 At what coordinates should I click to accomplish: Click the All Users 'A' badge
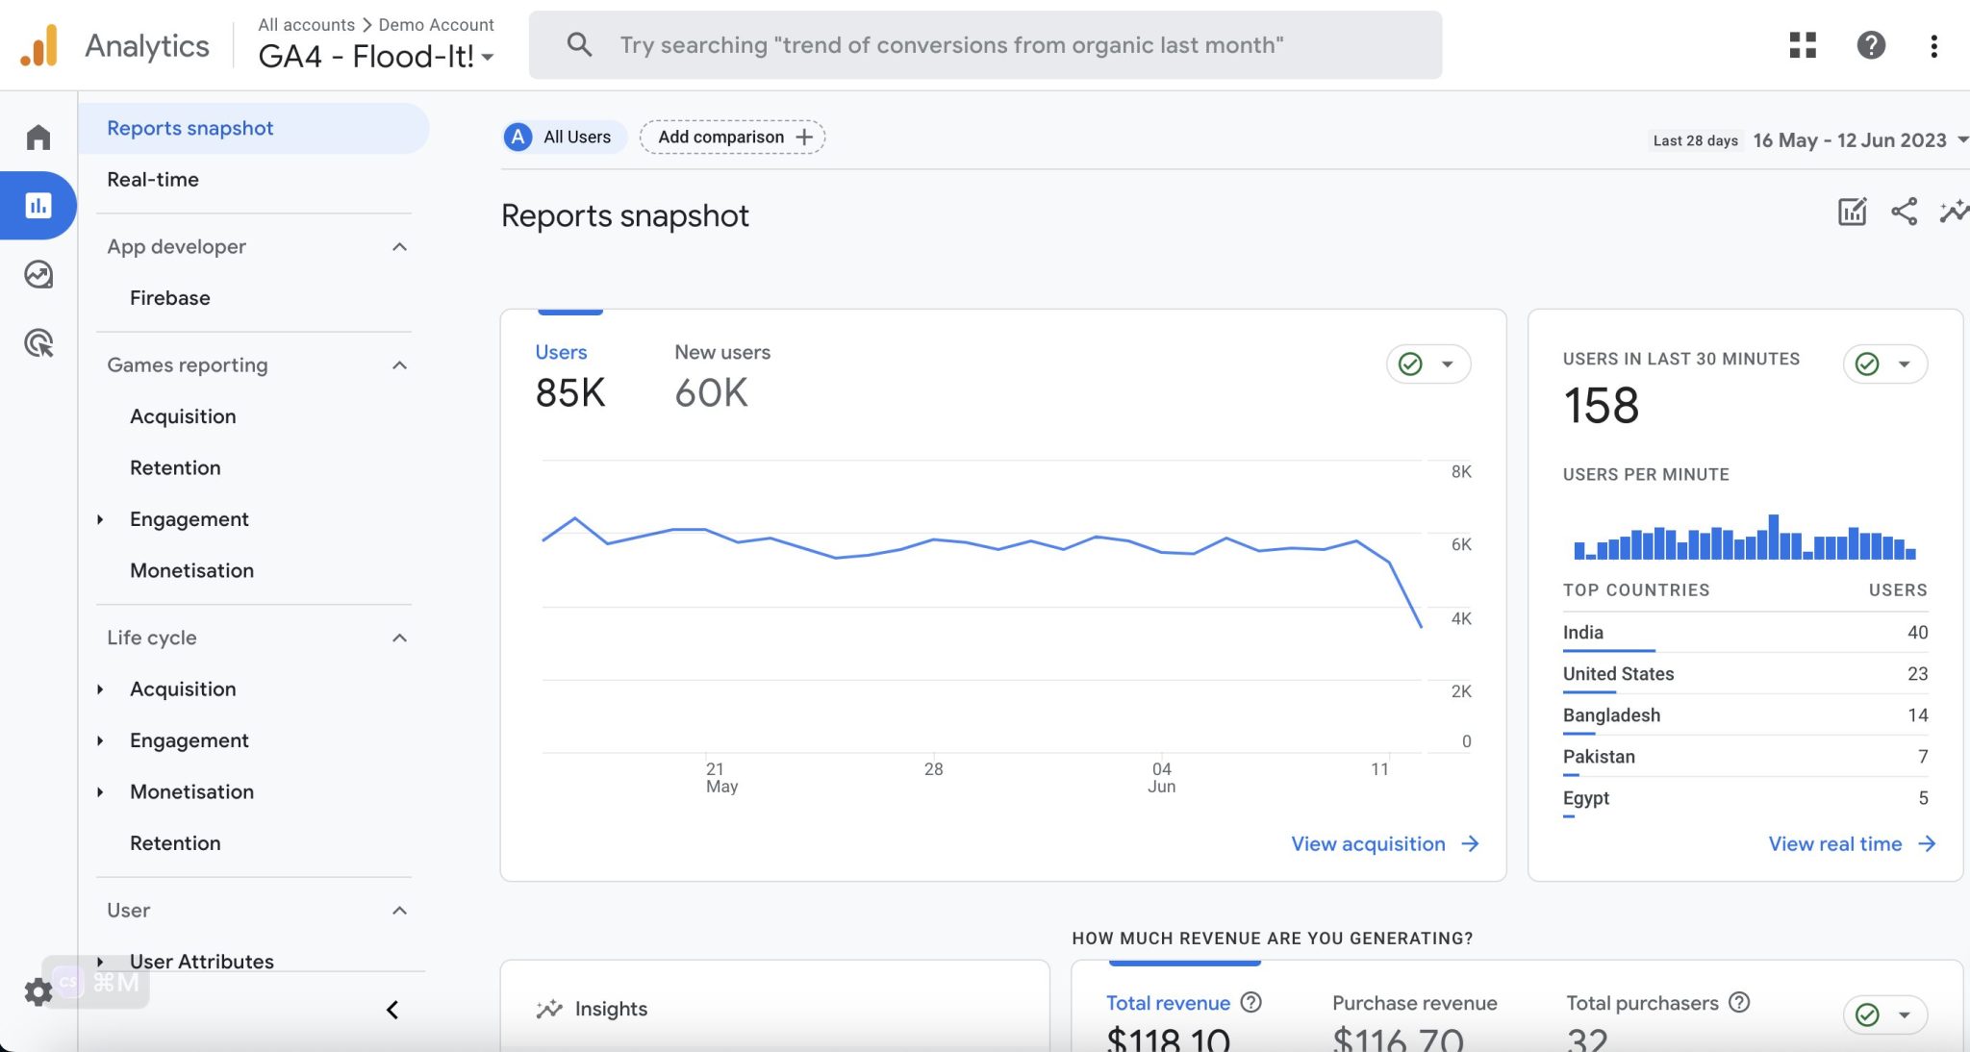(x=518, y=137)
